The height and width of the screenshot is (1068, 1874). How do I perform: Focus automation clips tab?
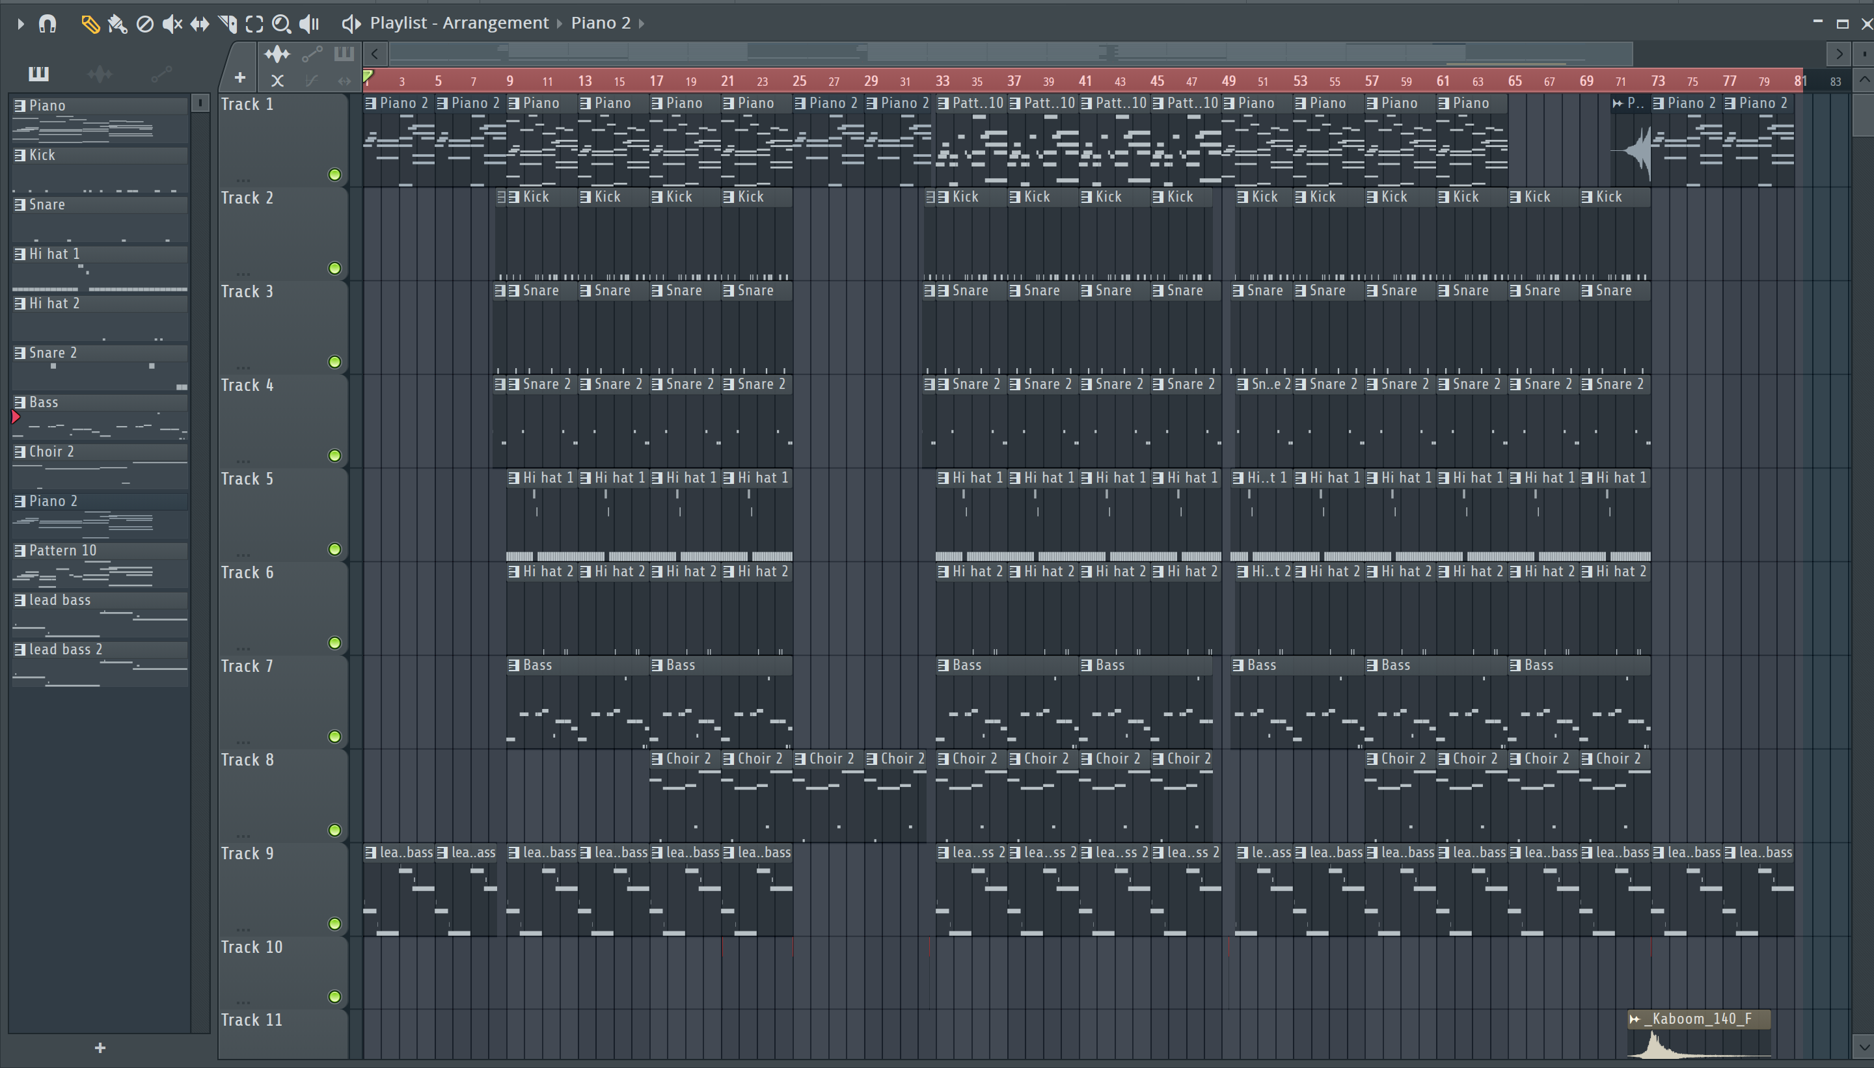(312, 53)
